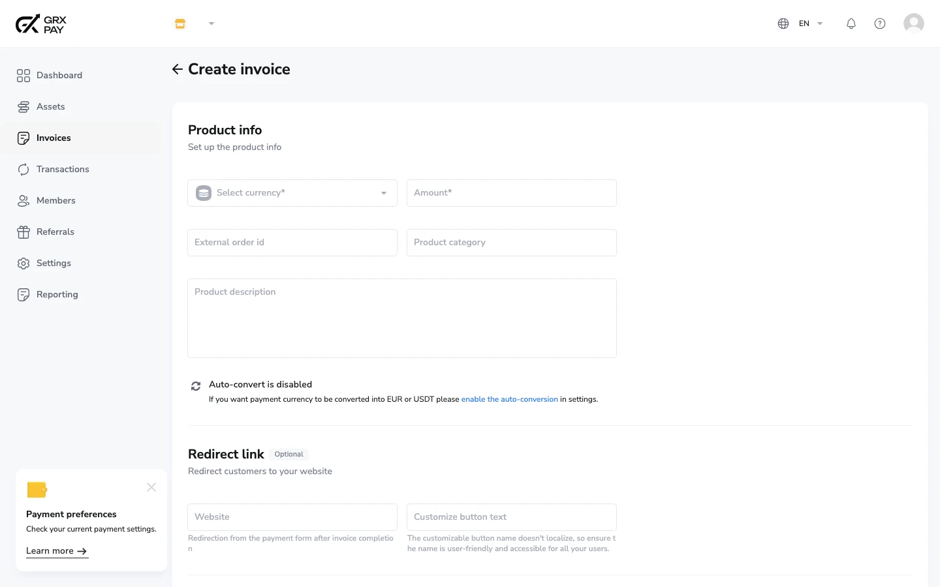Viewport: 940px width, 587px height.
Task: Go back using the arrow beside Create invoice
Action: (x=177, y=69)
